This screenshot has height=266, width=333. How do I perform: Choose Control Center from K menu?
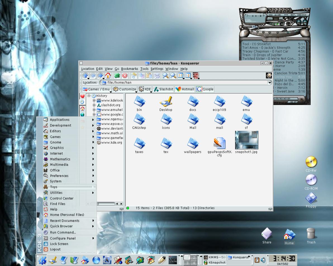pyautogui.click(x=69, y=198)
